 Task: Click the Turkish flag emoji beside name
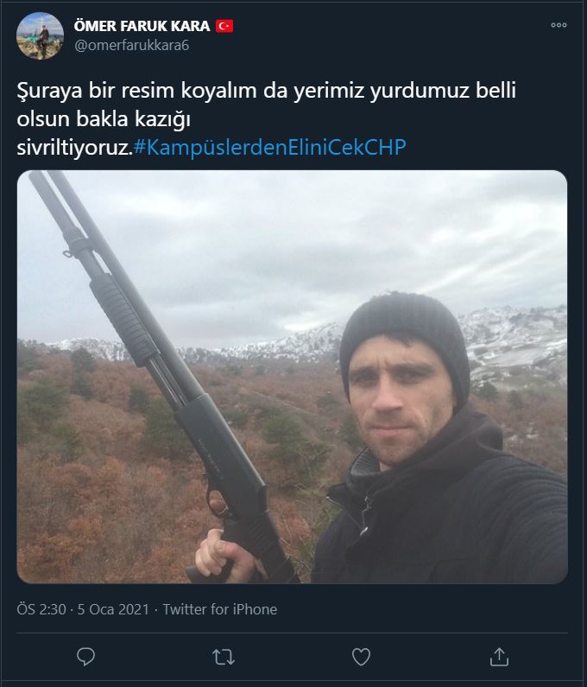pyautogui.click(x=224, y=26)
